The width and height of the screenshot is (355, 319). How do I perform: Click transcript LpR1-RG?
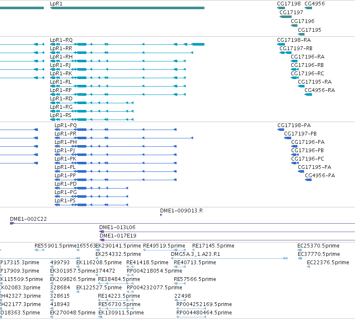(x=92, y=111)
